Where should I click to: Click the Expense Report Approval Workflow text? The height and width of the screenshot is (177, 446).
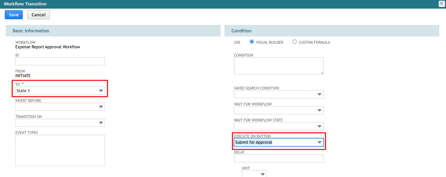point(48,47)
